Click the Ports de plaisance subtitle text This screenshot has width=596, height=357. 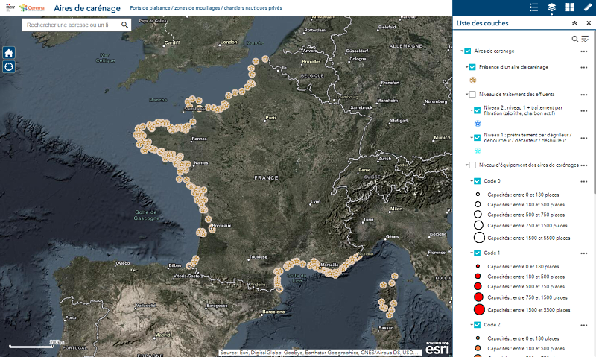pos(206,8)
